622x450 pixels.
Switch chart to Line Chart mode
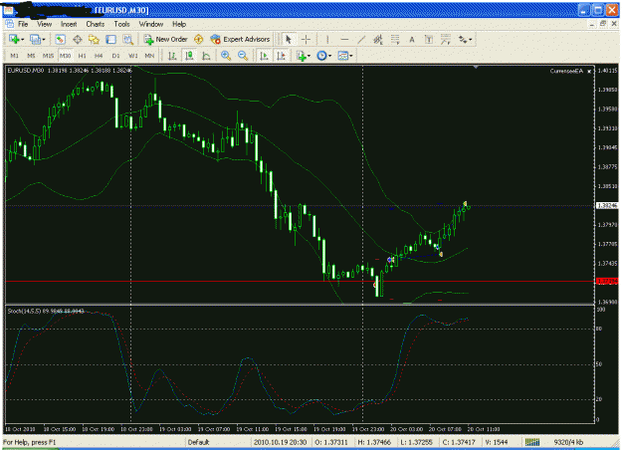pyautogui.click(x=206, y=56)
